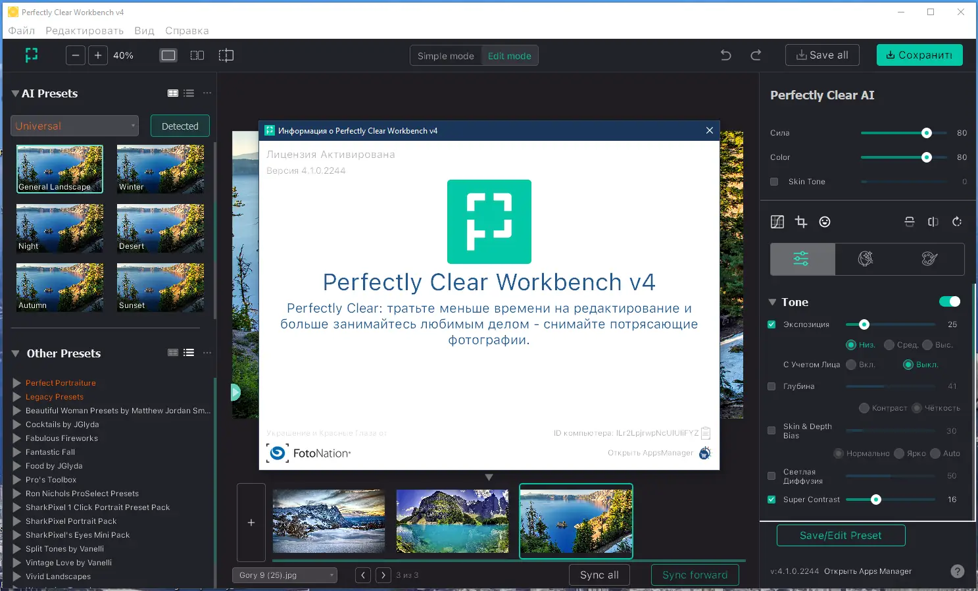Open the Universal preset category dropdown

[x=75, y=126]
